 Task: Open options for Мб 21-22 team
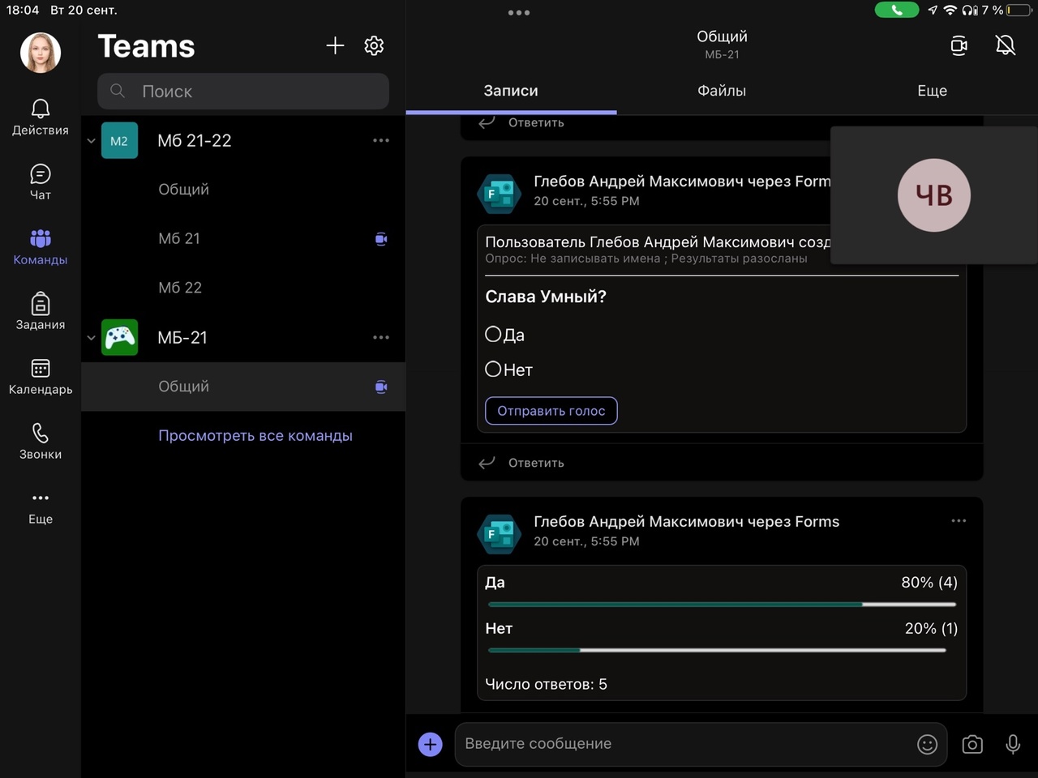tap(381, 140)
